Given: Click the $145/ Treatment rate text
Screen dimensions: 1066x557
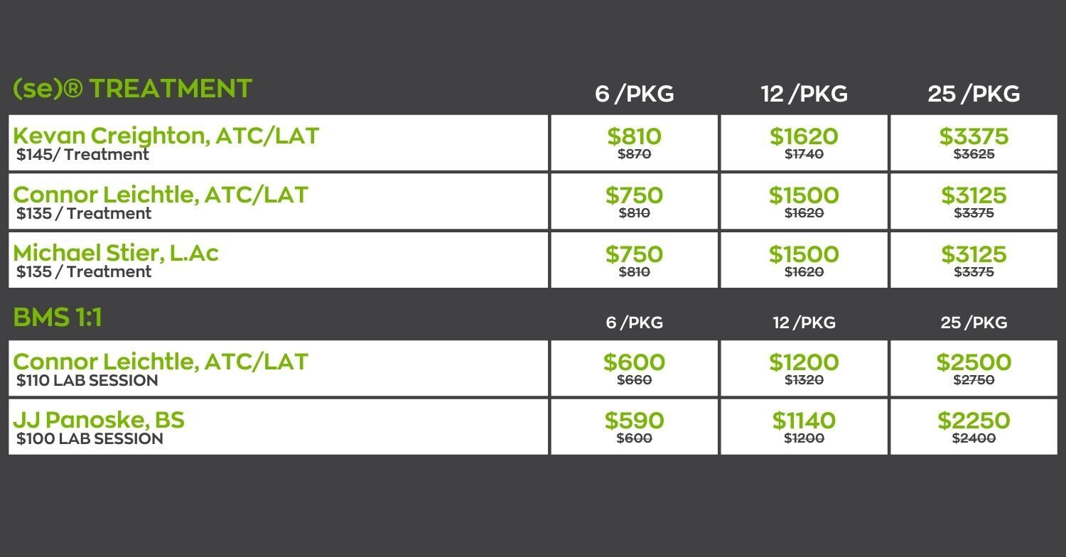Looking at the screenshot, I should tap(82, 155).
